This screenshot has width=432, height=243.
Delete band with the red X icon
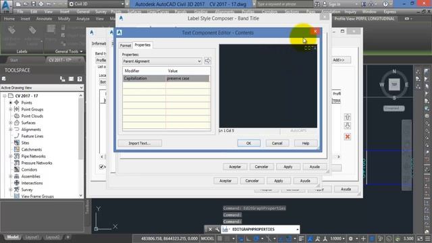click(348, 136)
